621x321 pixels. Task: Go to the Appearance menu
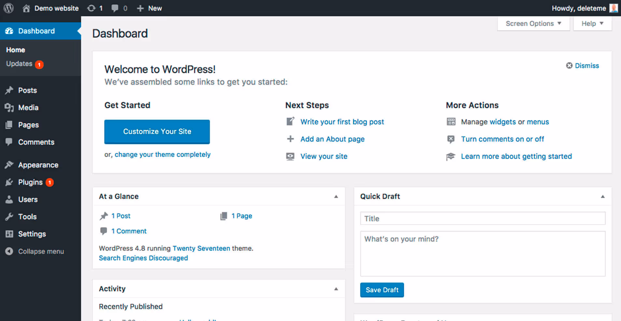pos(40,165)
